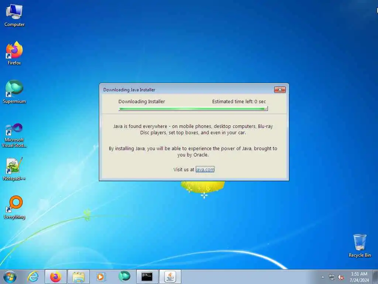
Task: Open Windows Media Player in taskbar
Action: [101, 277]
